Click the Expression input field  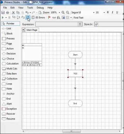pos(57,24)
